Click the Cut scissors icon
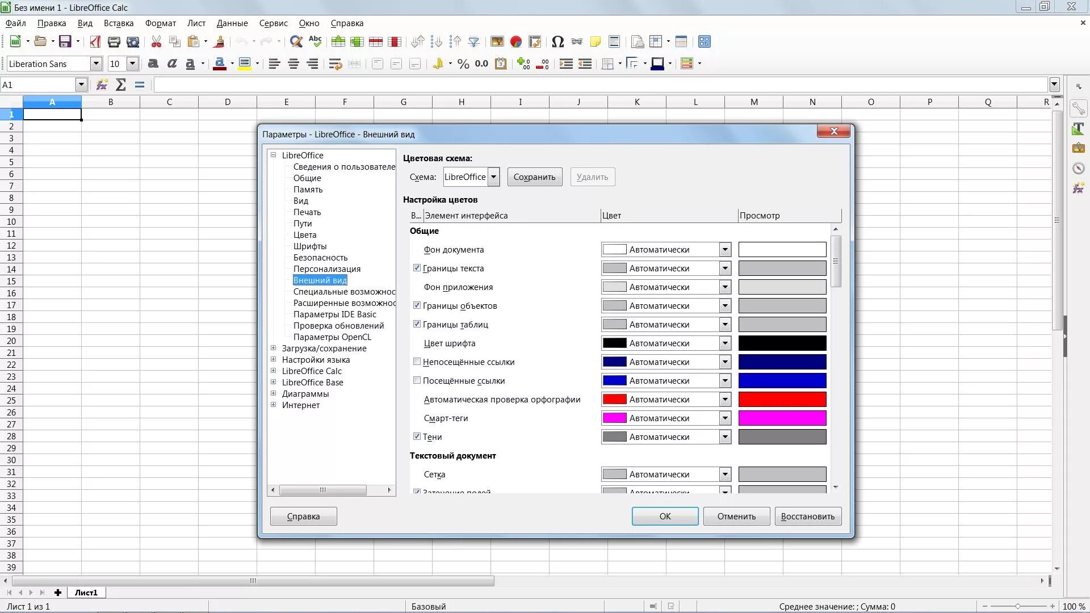Viewport: 1090px width, 613px height. point(156,41)
